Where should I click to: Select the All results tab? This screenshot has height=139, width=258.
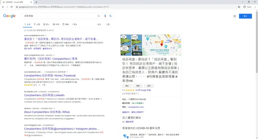click(x=28, y=24)
